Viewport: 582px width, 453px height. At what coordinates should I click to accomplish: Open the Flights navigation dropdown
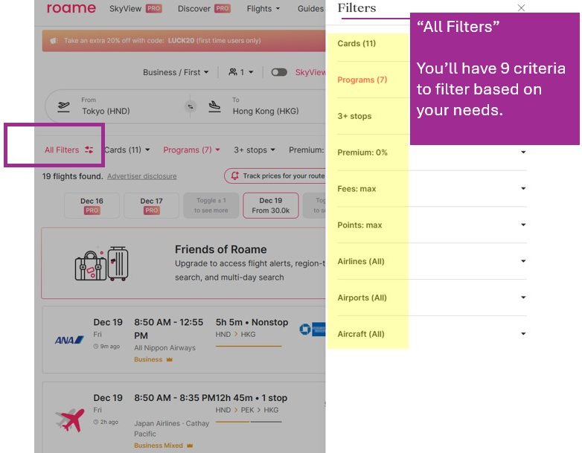pyautogui.click(x=263, y=8)
